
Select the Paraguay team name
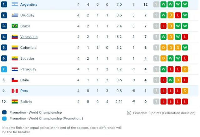click(28, 69)
